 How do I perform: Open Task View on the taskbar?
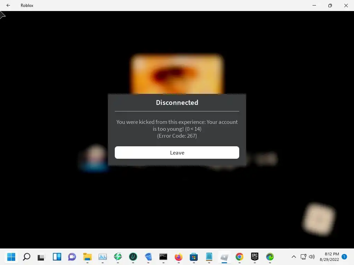coord(41,257)
